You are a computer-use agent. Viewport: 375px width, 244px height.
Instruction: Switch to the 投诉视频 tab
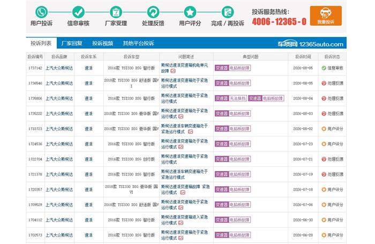pos(103,43)
